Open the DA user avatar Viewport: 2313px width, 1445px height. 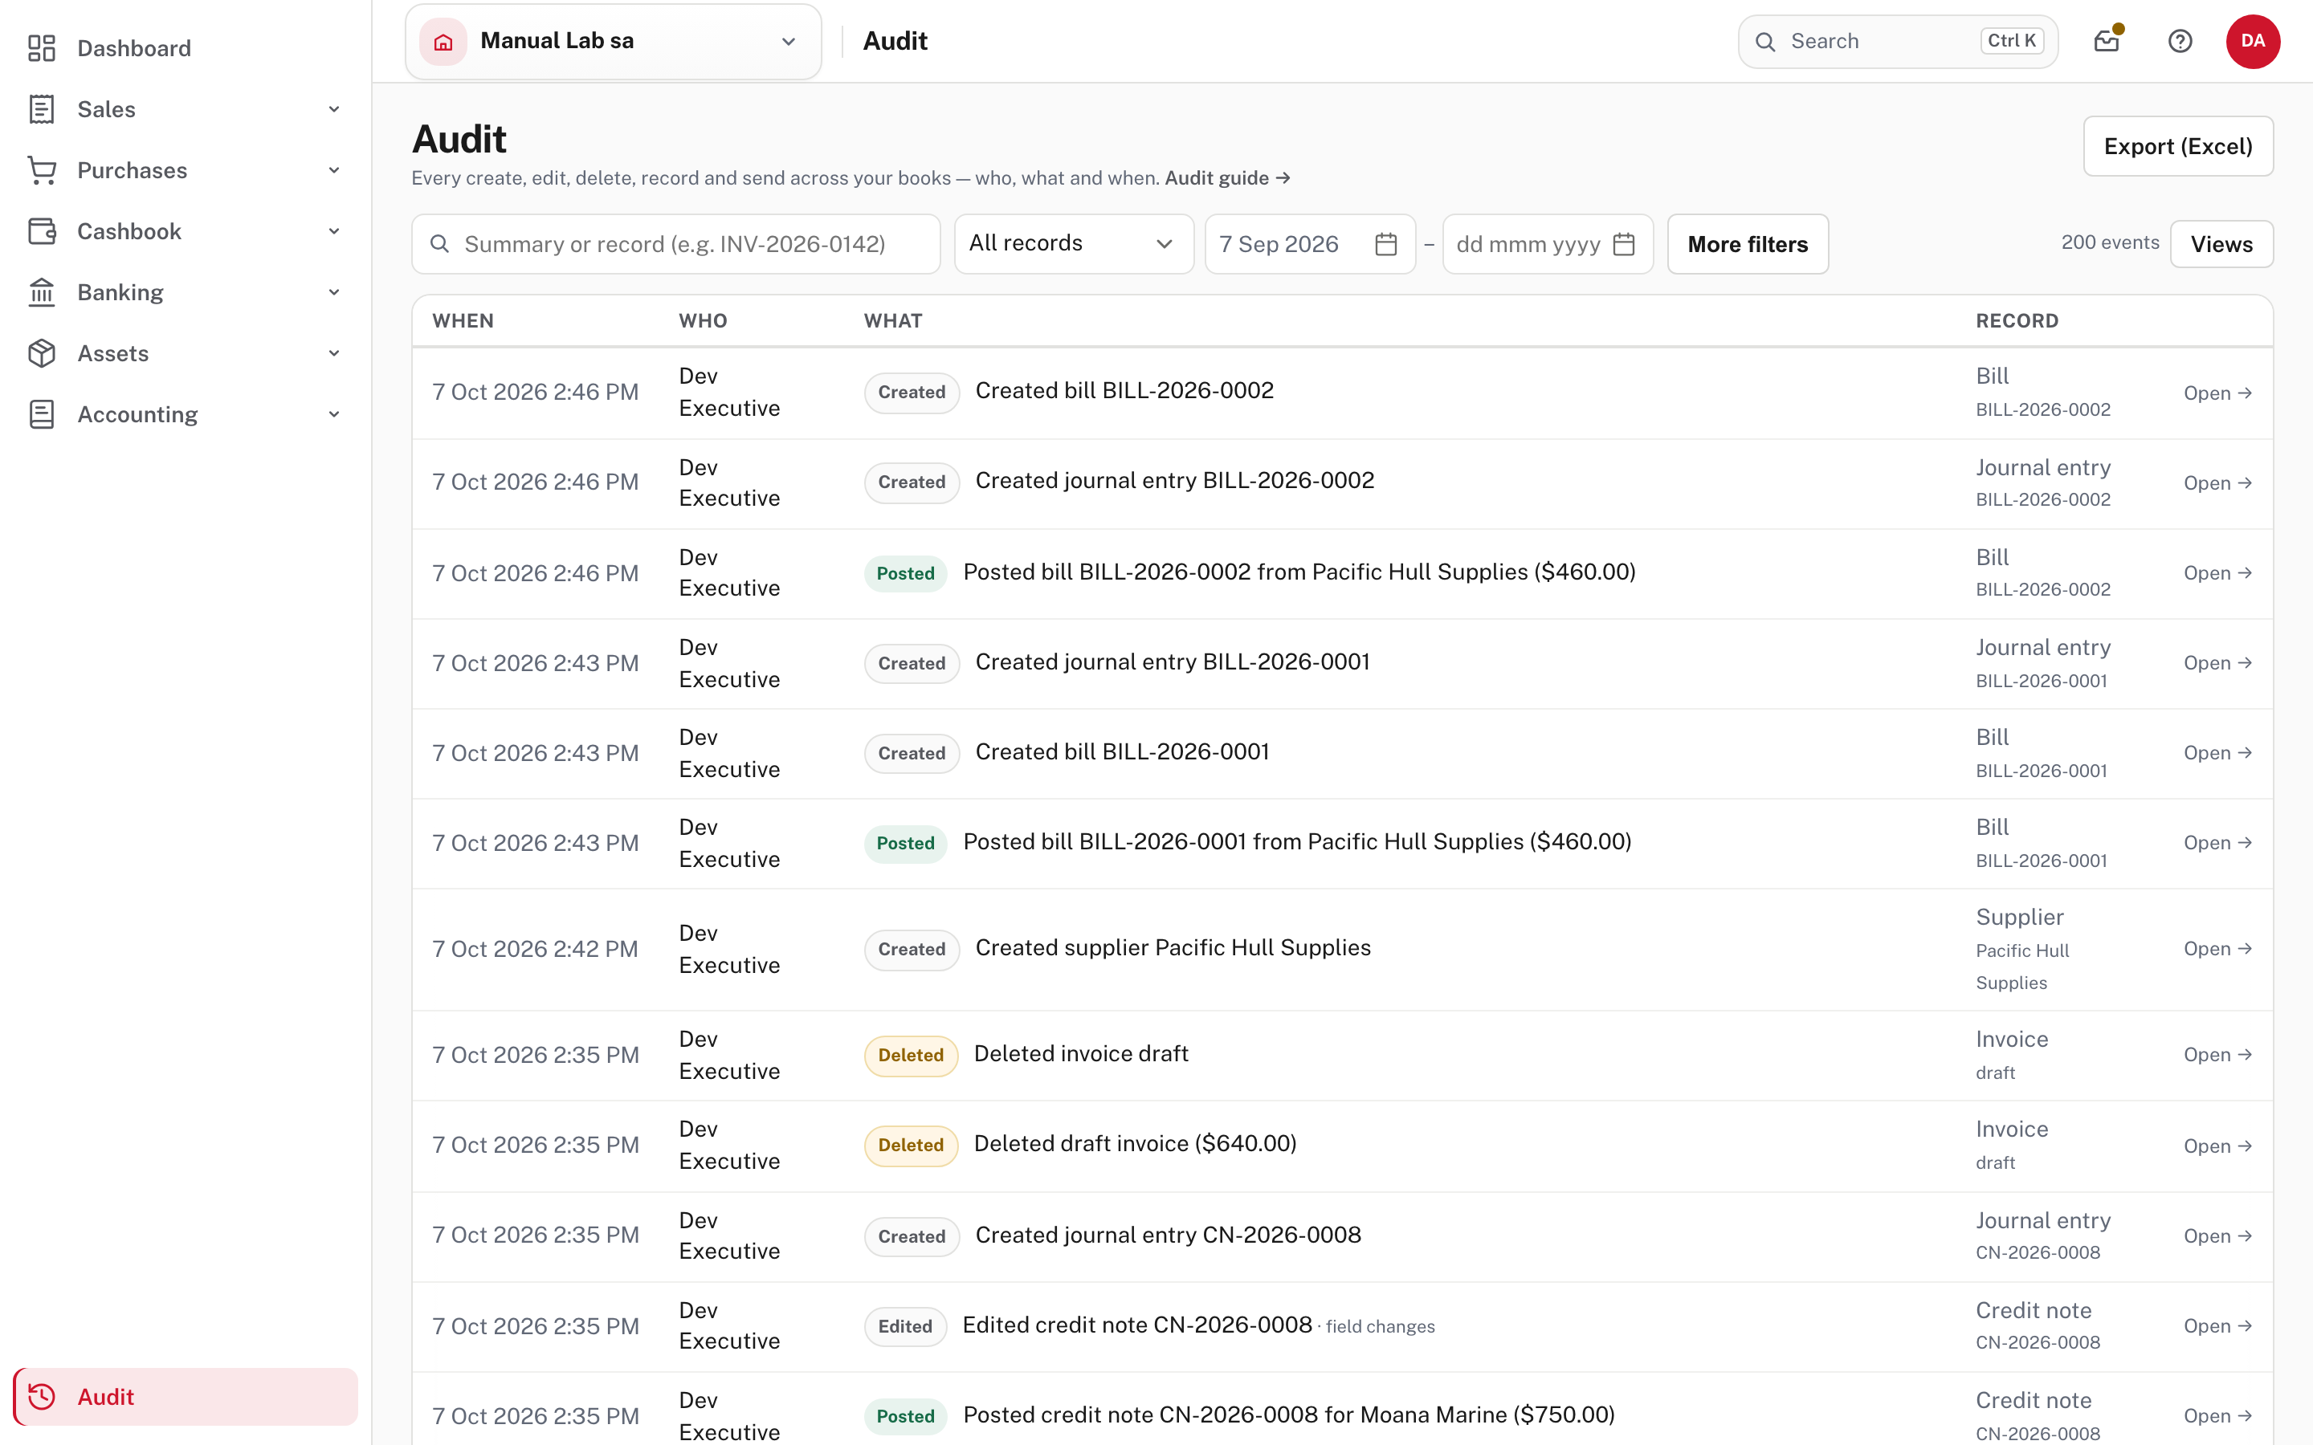(2253, 41)
